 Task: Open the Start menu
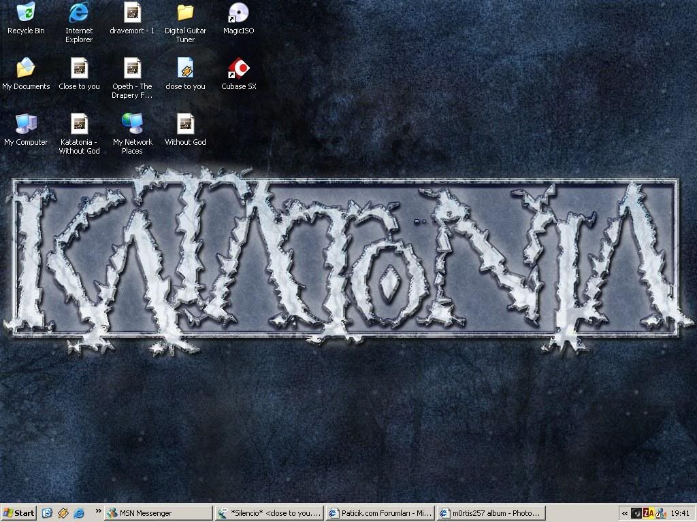coord(19,513)
